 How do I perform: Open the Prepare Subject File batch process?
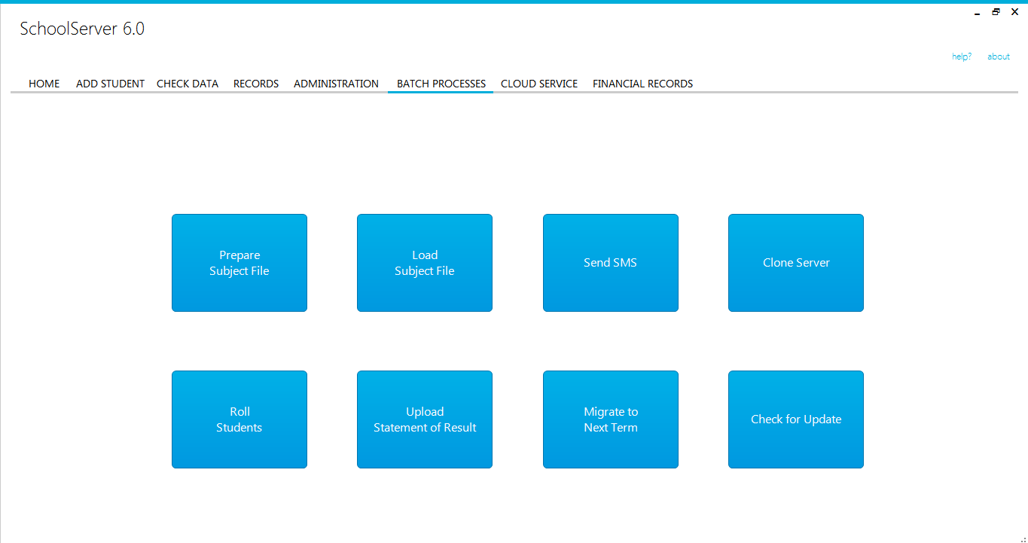[x=239, y=263]
